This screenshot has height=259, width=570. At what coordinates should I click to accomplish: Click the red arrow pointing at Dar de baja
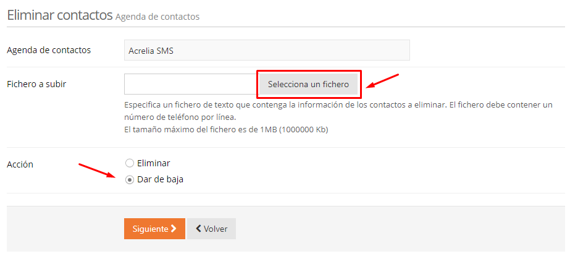97,169
